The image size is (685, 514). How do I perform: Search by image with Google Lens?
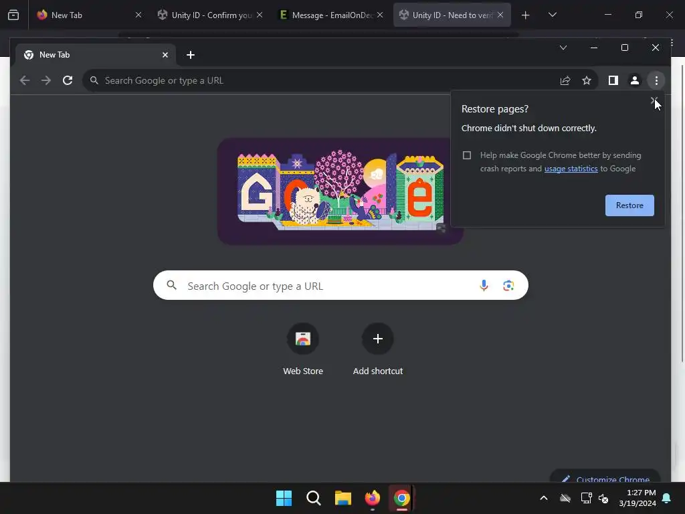508,285
